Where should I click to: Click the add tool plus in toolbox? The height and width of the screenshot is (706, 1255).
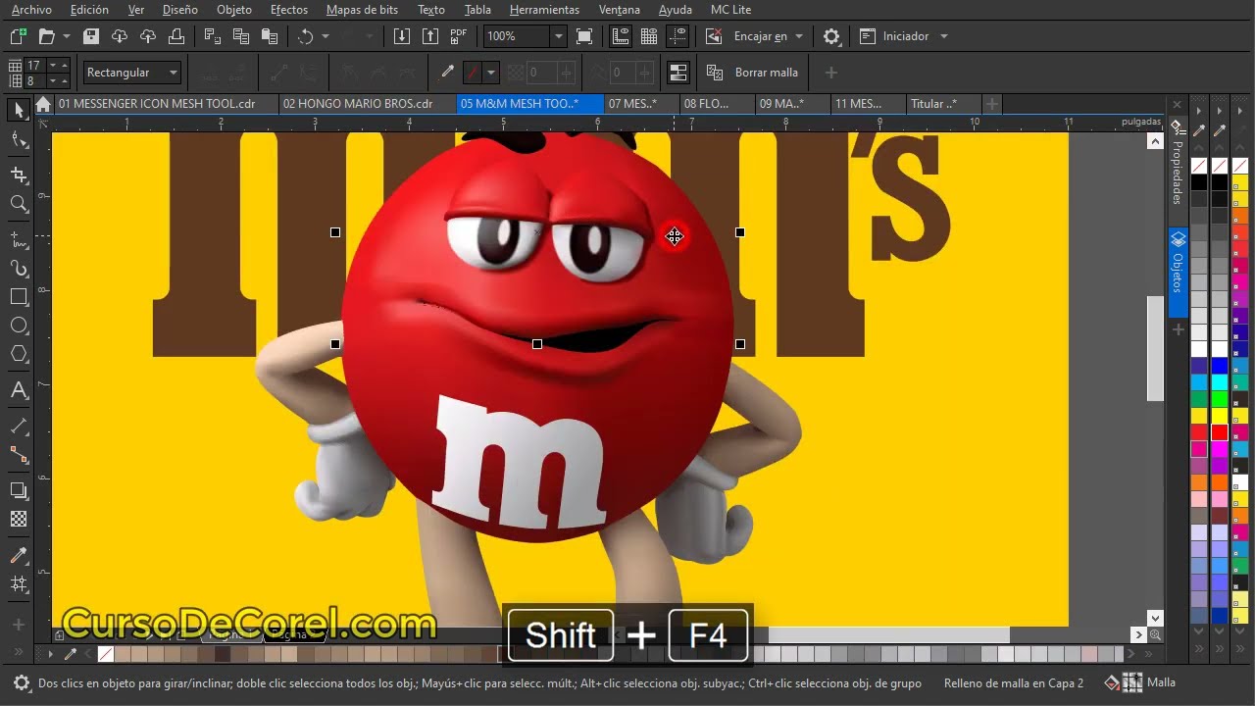coord(18,625)
